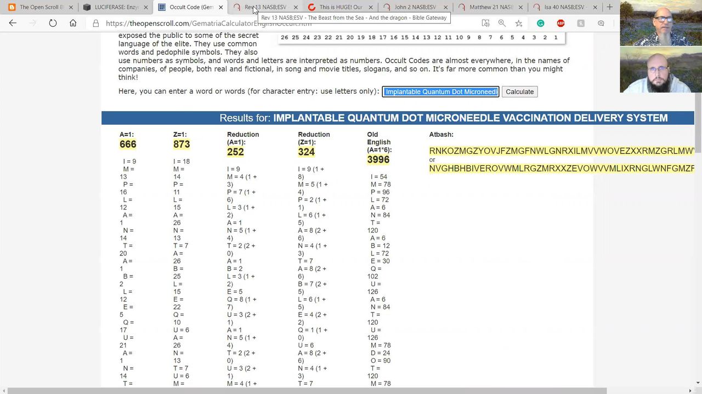Click the address bar URL
702x394 pixels.
[x=208, y=24]
